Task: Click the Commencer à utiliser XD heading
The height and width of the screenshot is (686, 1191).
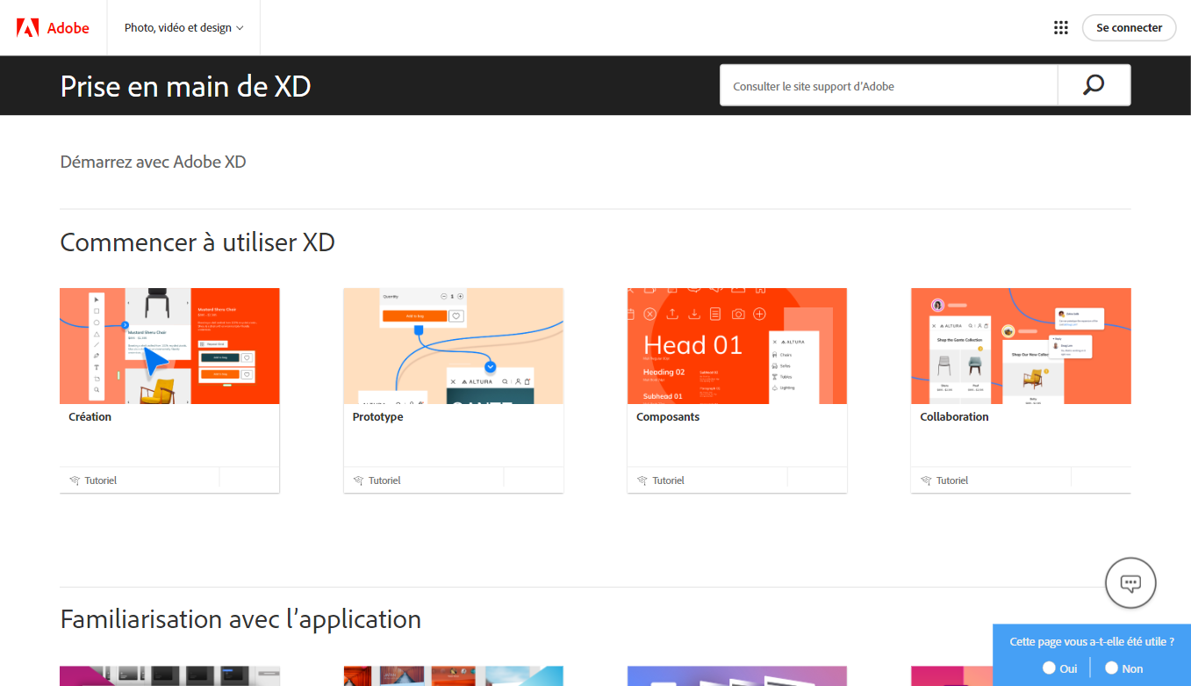Action: 197,242
